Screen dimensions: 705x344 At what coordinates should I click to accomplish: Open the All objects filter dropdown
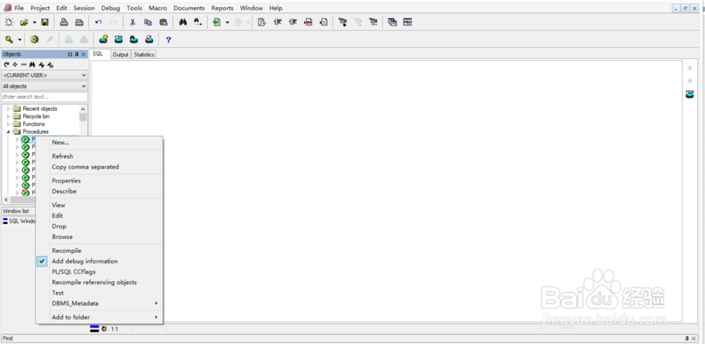coord(44,86)
